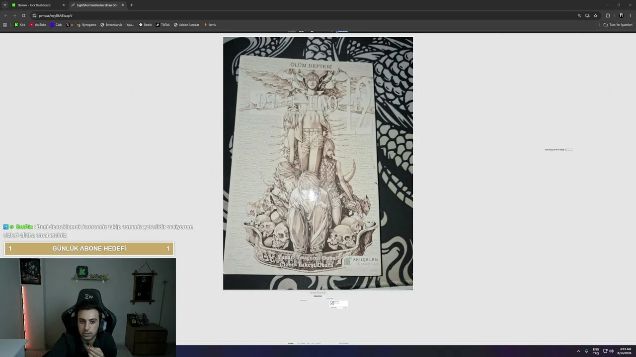Viewport: 636px width, 357px height.
Task: Open the YouTube bookmark
Action: coord(38,25)
